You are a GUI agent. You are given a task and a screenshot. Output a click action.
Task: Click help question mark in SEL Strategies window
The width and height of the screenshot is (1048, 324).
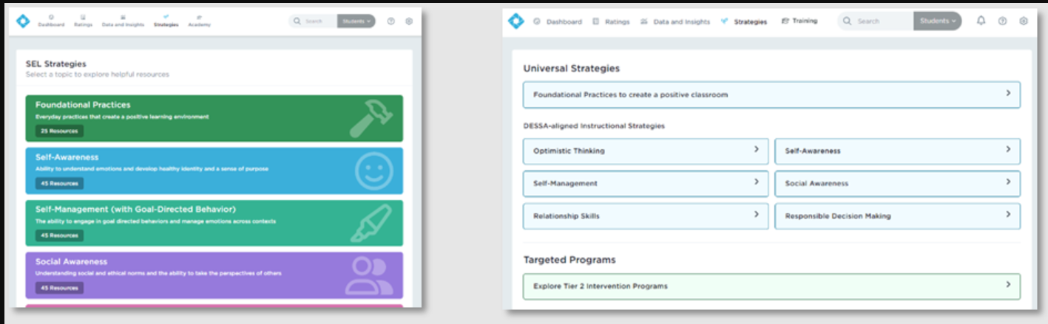point(391,21)
